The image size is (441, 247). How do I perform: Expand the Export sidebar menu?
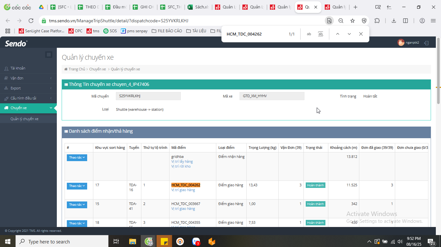pos(28,88)
